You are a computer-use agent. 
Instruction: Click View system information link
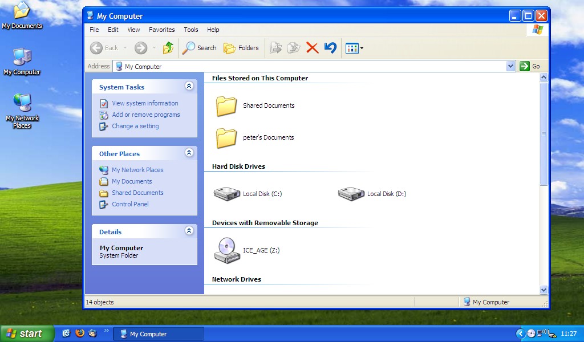point(145,104)
